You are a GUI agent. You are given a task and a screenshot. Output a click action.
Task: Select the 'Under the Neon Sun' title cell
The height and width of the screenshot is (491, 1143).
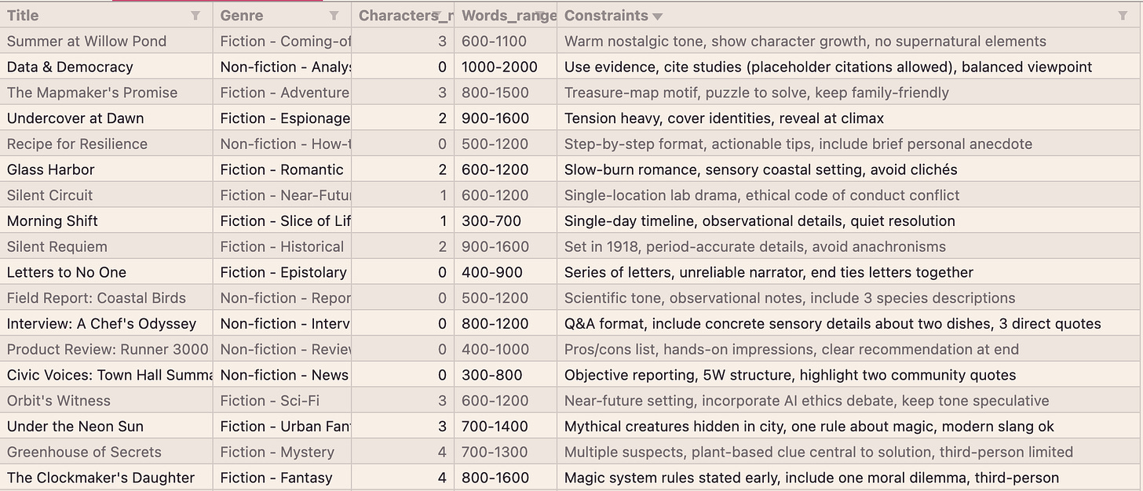tap(107, 427)
